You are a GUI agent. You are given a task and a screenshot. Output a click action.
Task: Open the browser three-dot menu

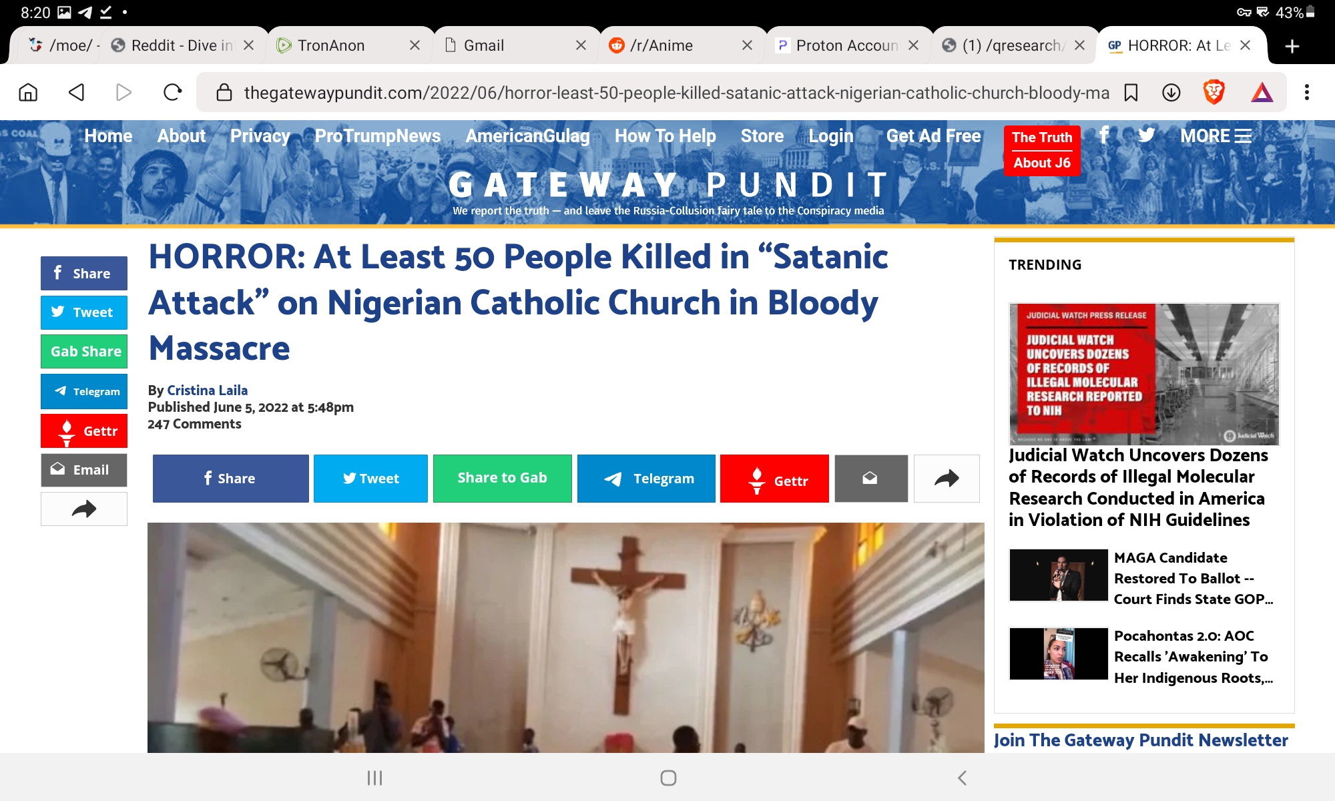[x=1307, y=92]
